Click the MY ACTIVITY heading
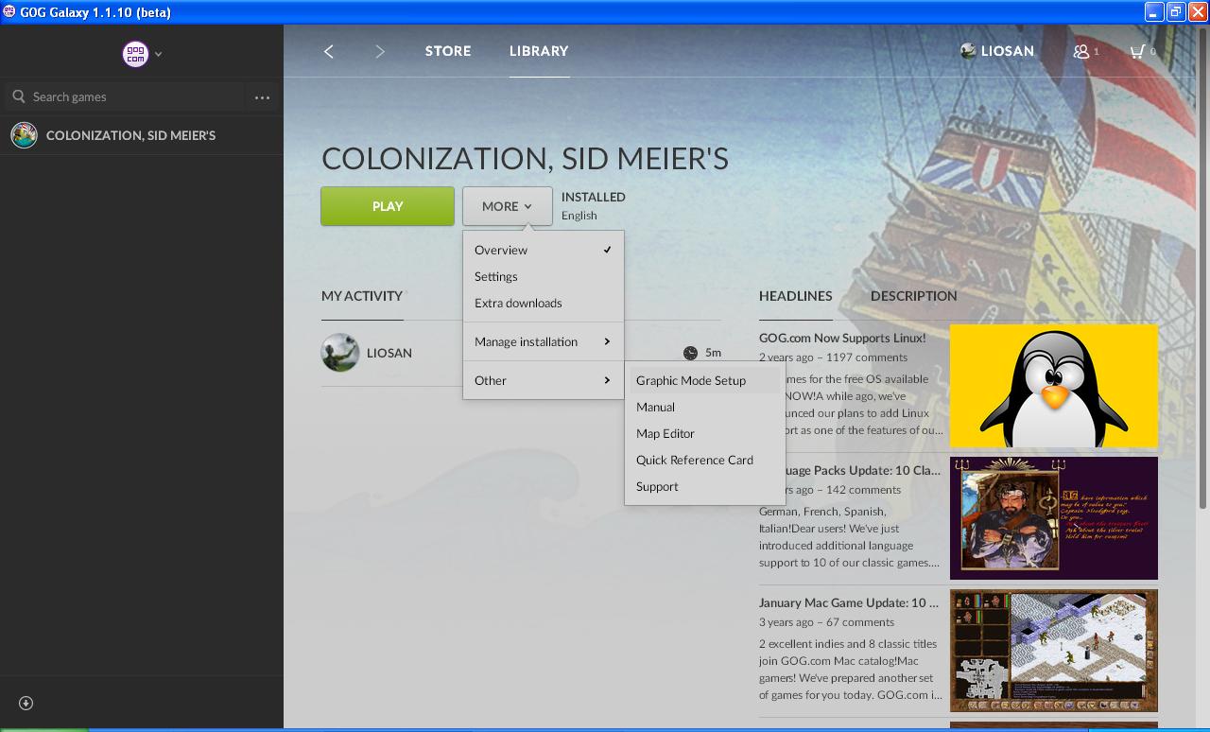Viewport: 1210px width, 732px height. tap(362, 296)
